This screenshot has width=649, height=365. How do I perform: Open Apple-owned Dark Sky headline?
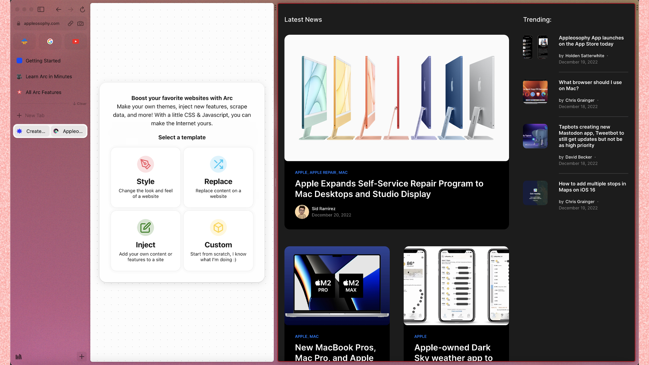click(453, 352)
